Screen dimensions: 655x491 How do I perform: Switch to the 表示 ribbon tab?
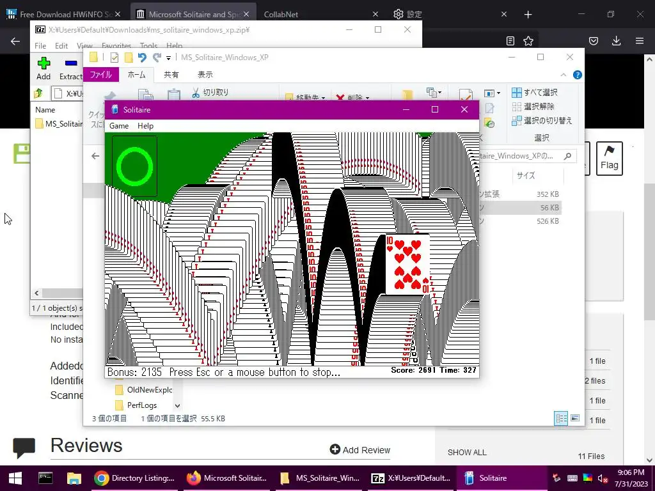pyautogui.click(x=205, y=75)
